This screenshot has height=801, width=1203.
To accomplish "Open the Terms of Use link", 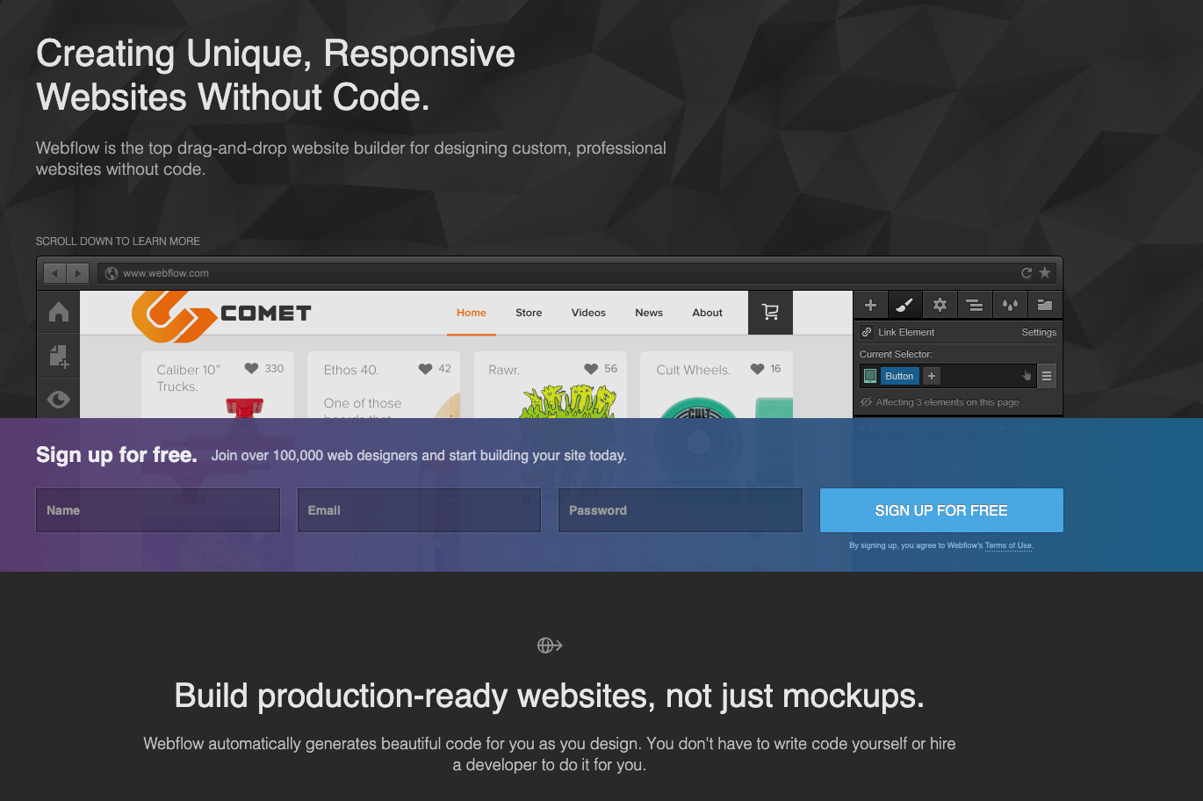I will (1007, 545).
